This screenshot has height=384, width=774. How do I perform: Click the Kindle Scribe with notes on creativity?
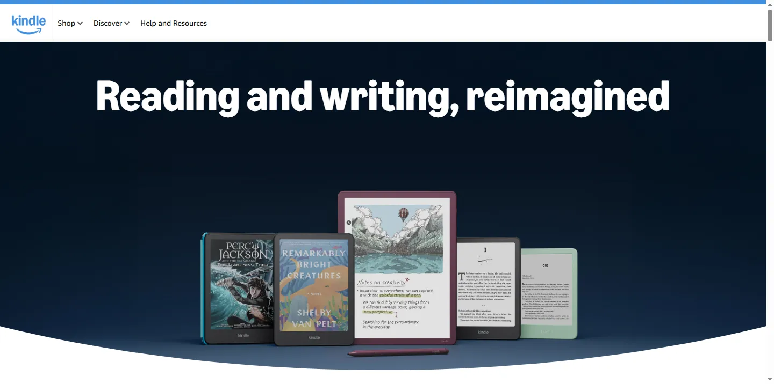(398, 268)
